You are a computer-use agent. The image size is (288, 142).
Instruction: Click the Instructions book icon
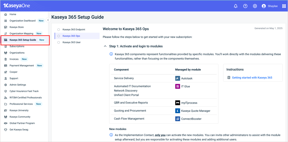(229, 78)
